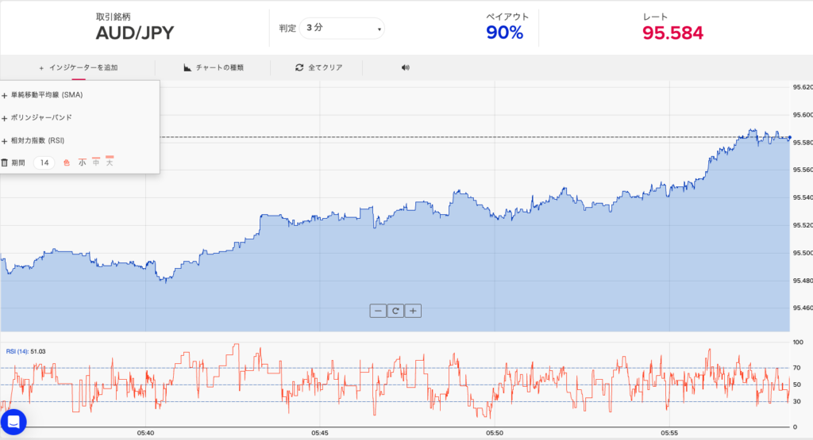Screen dimensions: 813x440
Task: Click the chart-type icon beside チャートの種類
Action: [187, 68]
